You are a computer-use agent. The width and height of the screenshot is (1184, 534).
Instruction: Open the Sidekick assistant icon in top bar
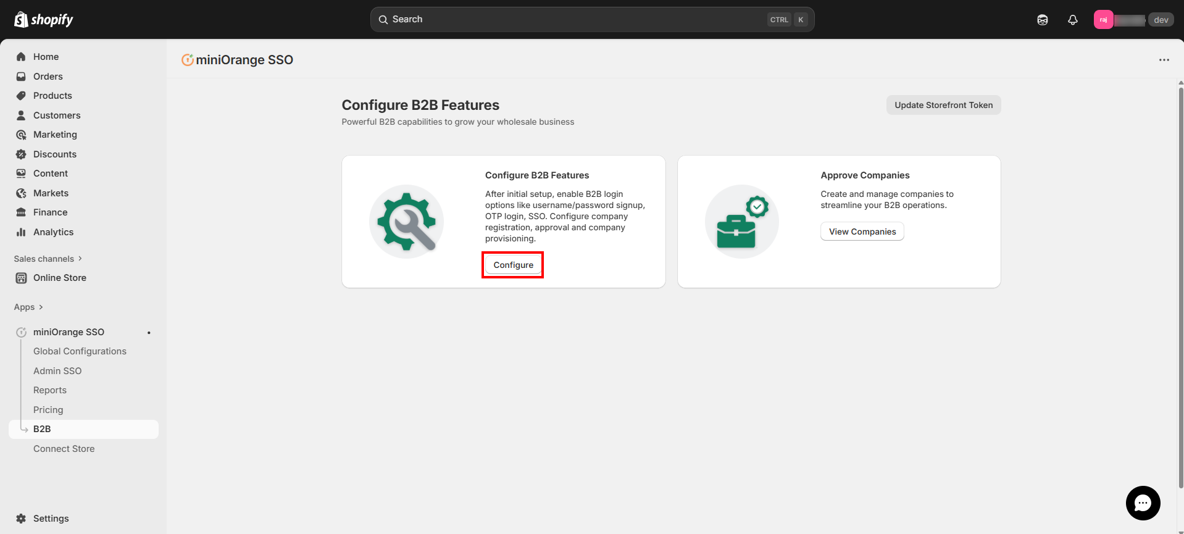1043,20
